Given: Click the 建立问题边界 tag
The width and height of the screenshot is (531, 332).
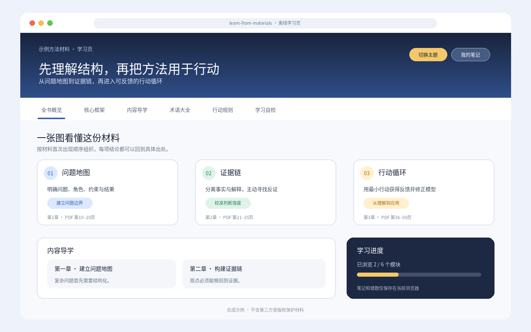Looking at the screenshot, I should coord(70,203).
